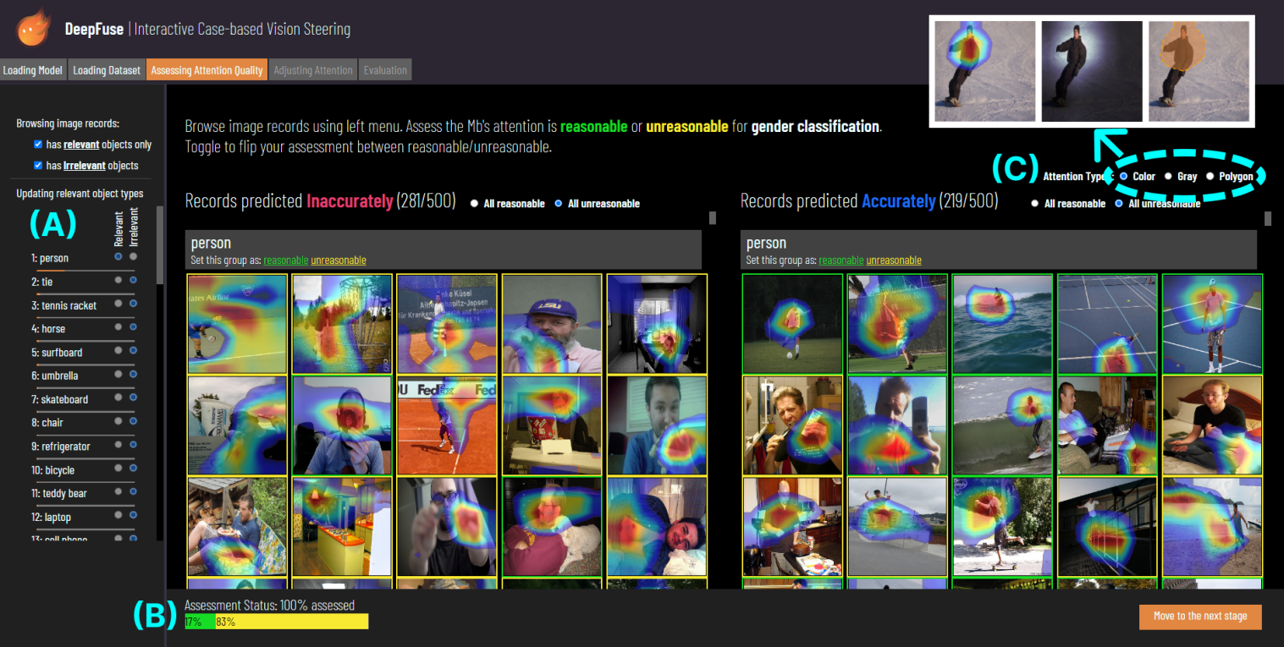Switch to the Adjusting Attention stage
1284x647 pixels.
[312, 70]
